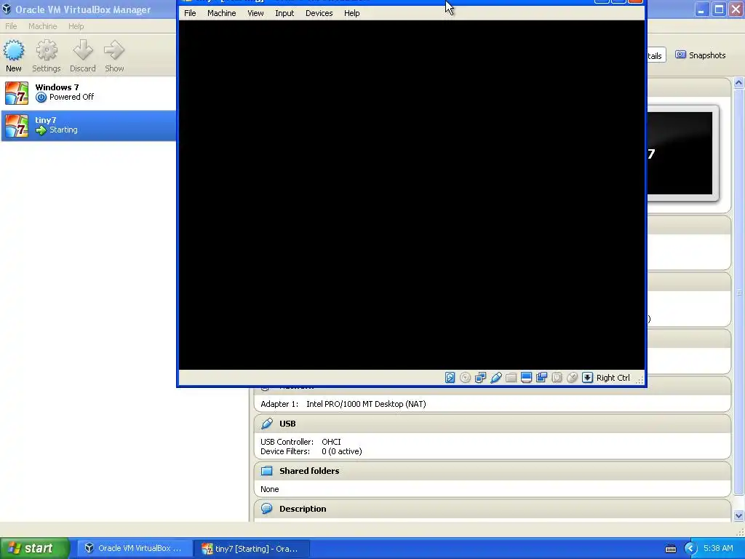Expand hidden tray icons with arrow
745x559 pixels.
[x=690, y=549]
